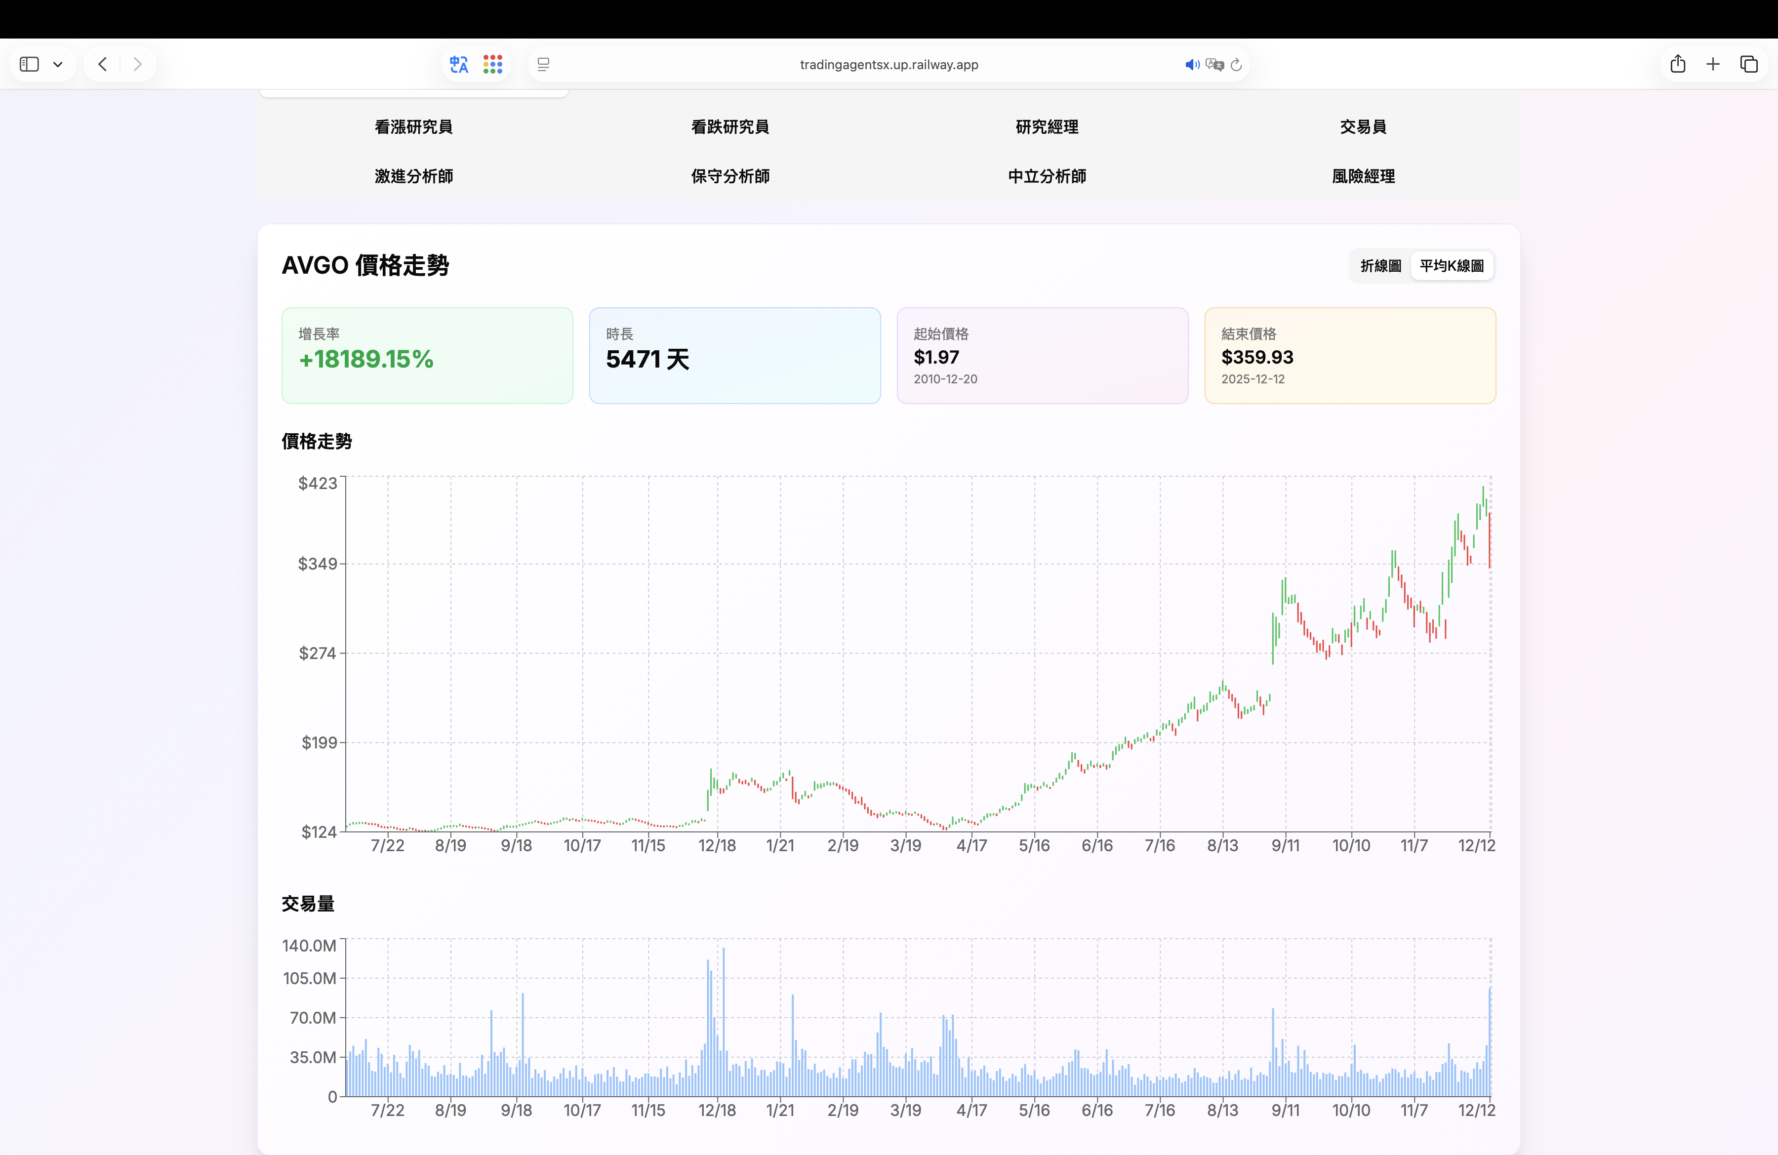The image size is (1778, 1155).
Task: Select the 保守分析師 tab
Action: coord(730,176)
